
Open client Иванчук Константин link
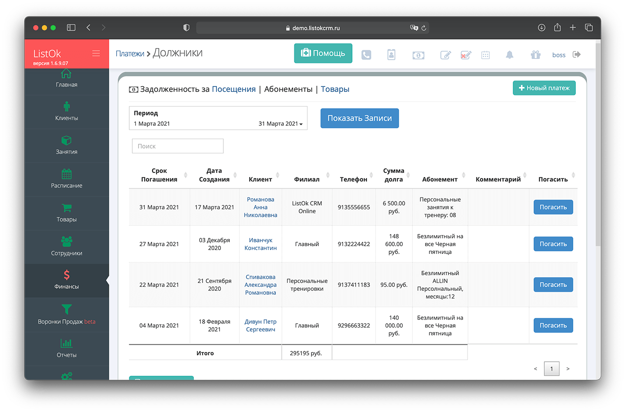(260, 244)
